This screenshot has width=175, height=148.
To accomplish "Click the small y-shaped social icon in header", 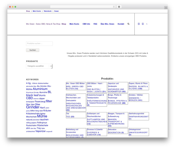I will [x=147, y=24].
